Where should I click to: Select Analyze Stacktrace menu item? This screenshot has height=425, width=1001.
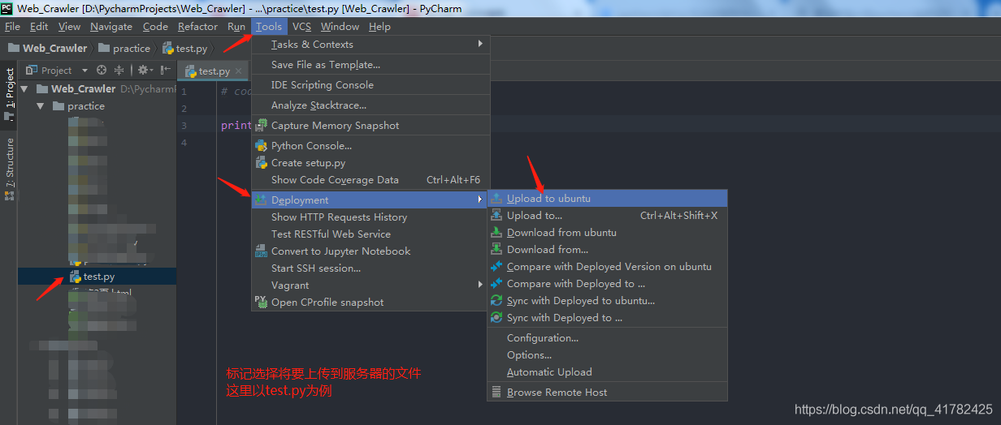(371, 105)
